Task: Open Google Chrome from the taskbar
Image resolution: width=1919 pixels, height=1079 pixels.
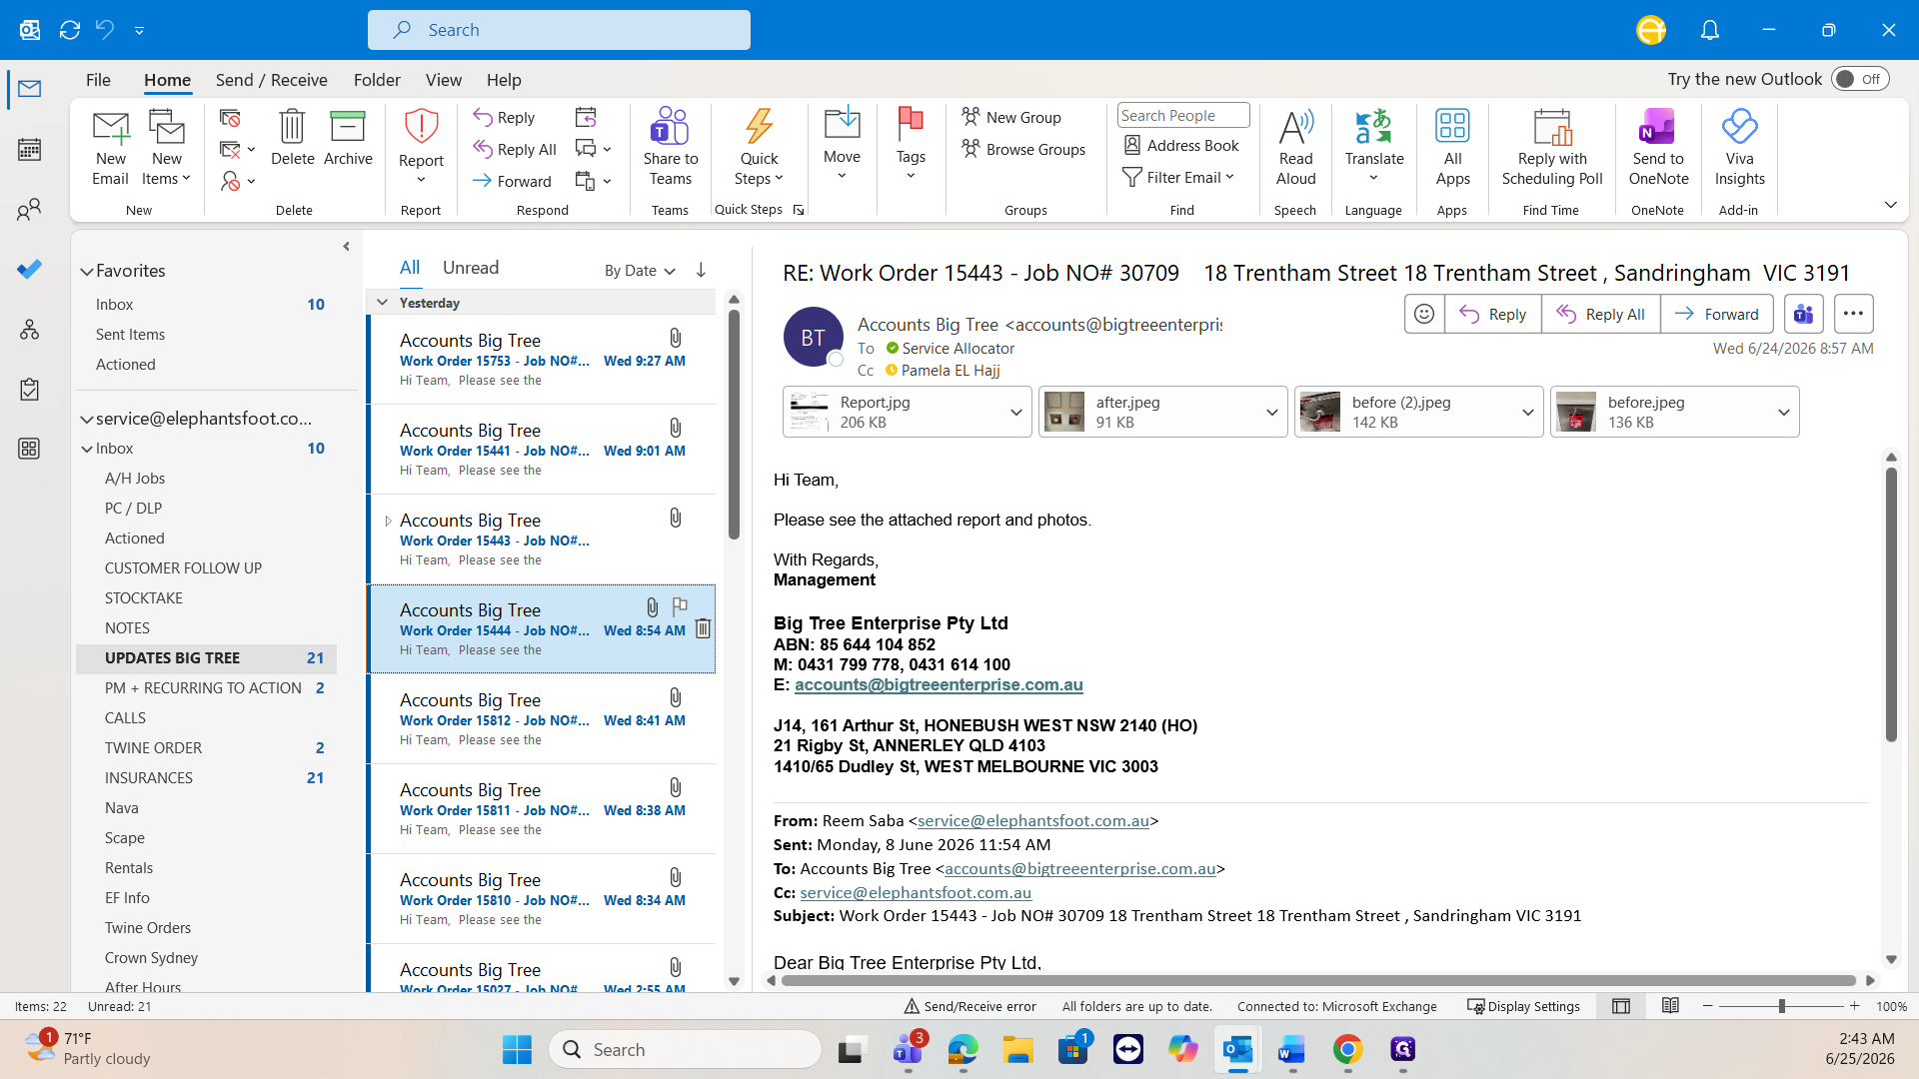Action: pyautogui.click(x=1347, y=1049)
